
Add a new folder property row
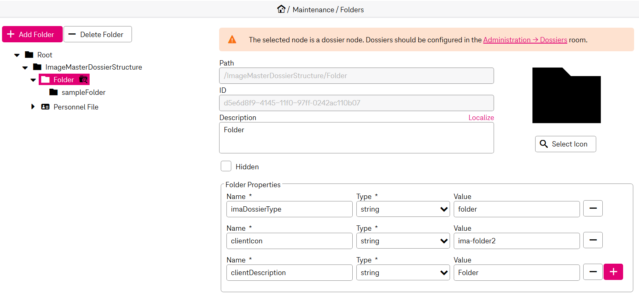[613, 272]
